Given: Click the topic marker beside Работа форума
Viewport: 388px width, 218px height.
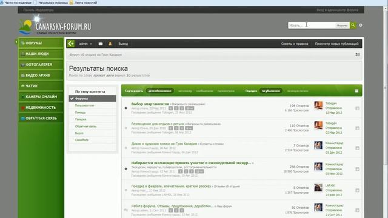Looking at the screenshot, I should [x=126, y=210].
